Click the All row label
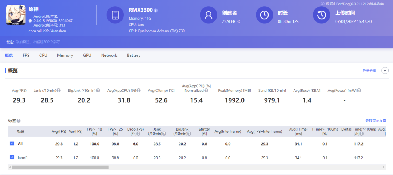 coord(20,144)
